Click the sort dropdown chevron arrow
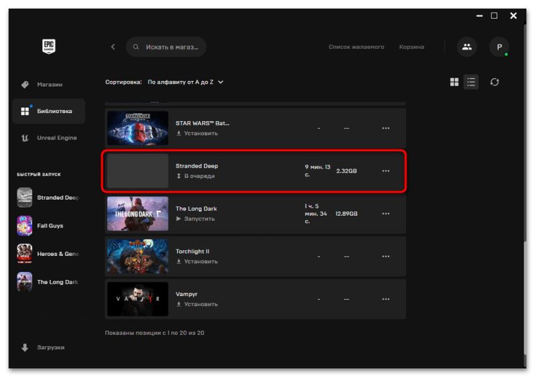The image size is (535, 377). [221, 82]
